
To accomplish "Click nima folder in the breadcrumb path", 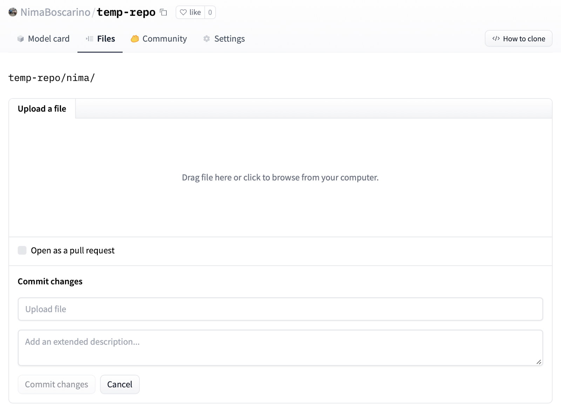I will (78, 78).
